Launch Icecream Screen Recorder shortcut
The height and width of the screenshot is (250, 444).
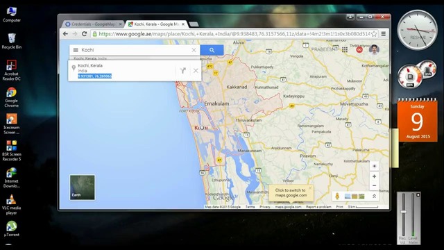(x=12, y=124)
